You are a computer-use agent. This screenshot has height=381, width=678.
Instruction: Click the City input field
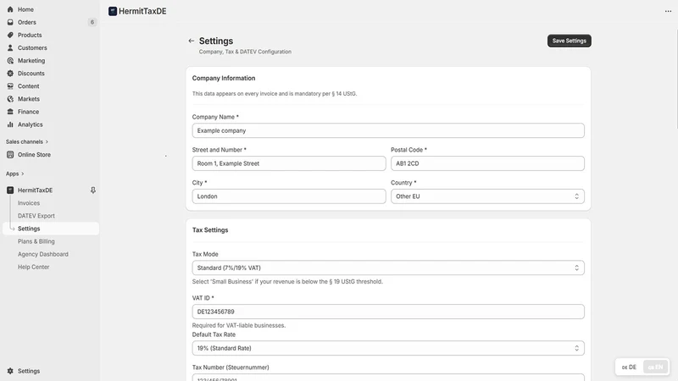point(289,196)
